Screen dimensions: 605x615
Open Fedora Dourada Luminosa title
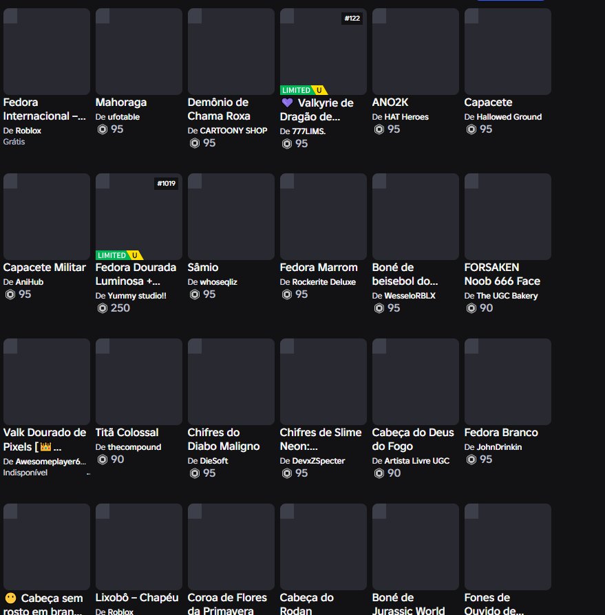136,274
